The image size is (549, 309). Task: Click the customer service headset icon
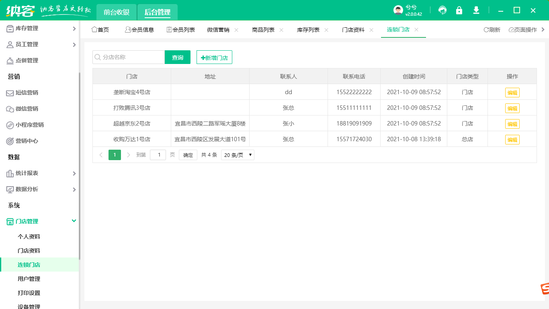click(x=442, y=10)
